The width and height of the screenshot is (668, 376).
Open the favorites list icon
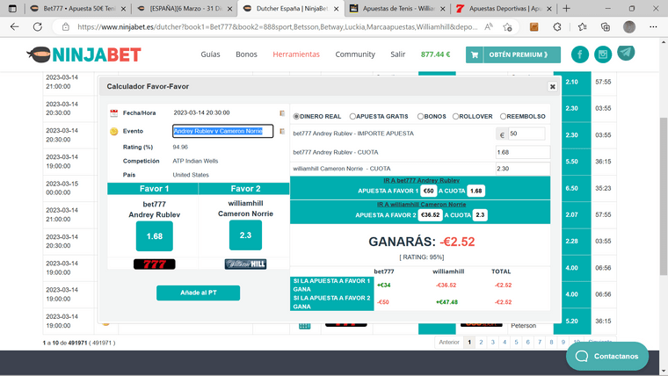click(583, 27)
